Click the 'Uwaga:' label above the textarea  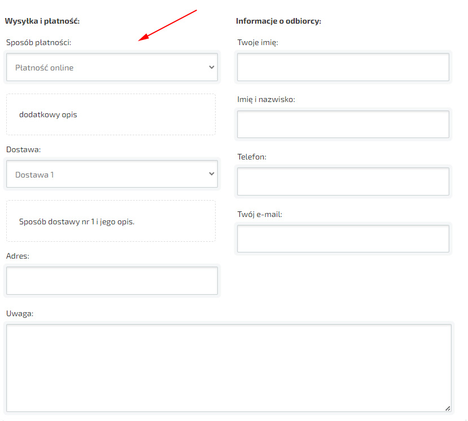[20, 313]
